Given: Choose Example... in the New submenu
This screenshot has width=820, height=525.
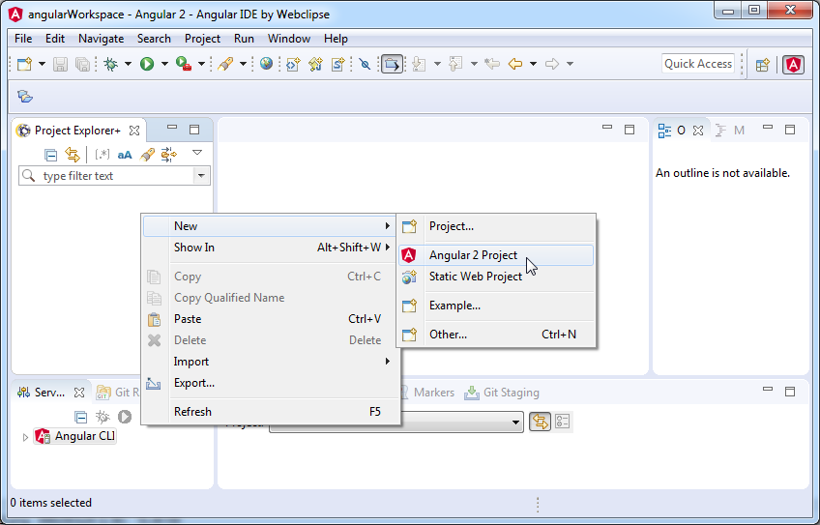Looking at the screenshot, I should tap(496, 306).
